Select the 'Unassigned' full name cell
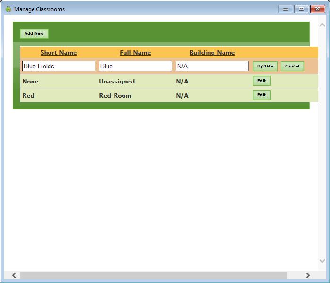330x283 pixels. [x=117, y=82]
